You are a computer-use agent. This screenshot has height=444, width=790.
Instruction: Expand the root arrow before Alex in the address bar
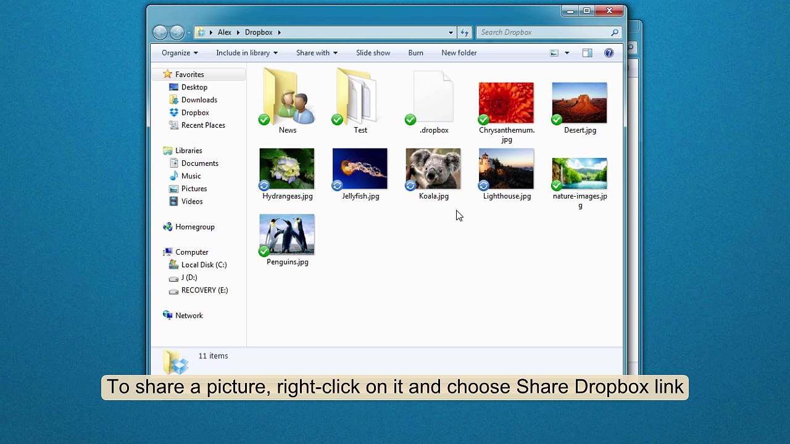(x=211, y=32)
